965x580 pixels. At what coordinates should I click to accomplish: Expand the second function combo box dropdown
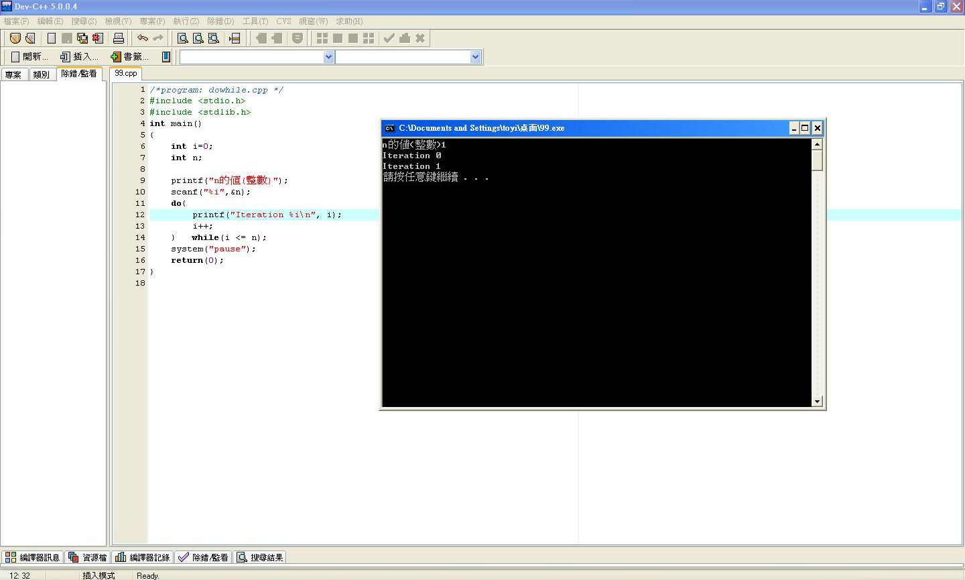pyautogui.click(x=475, y=57)
